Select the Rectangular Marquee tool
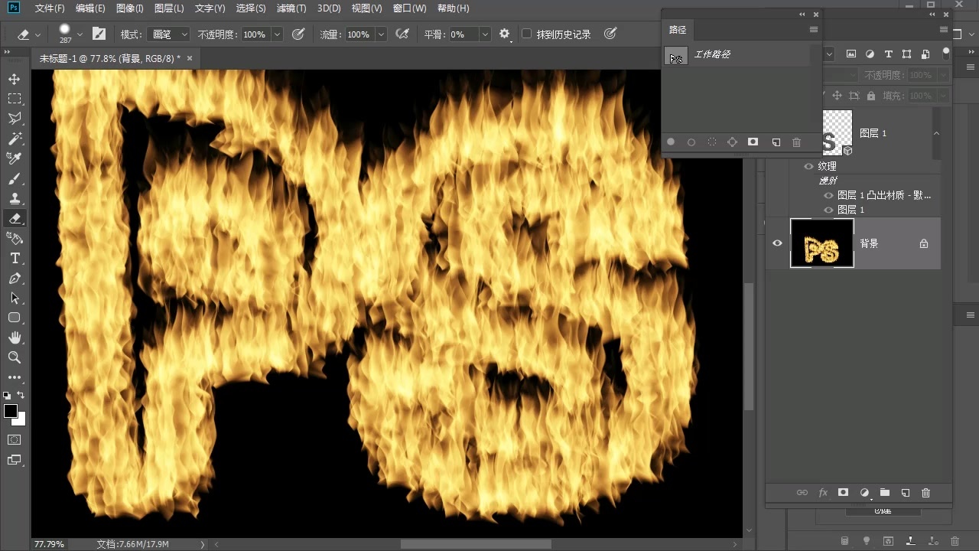 [x=15, y=99]
